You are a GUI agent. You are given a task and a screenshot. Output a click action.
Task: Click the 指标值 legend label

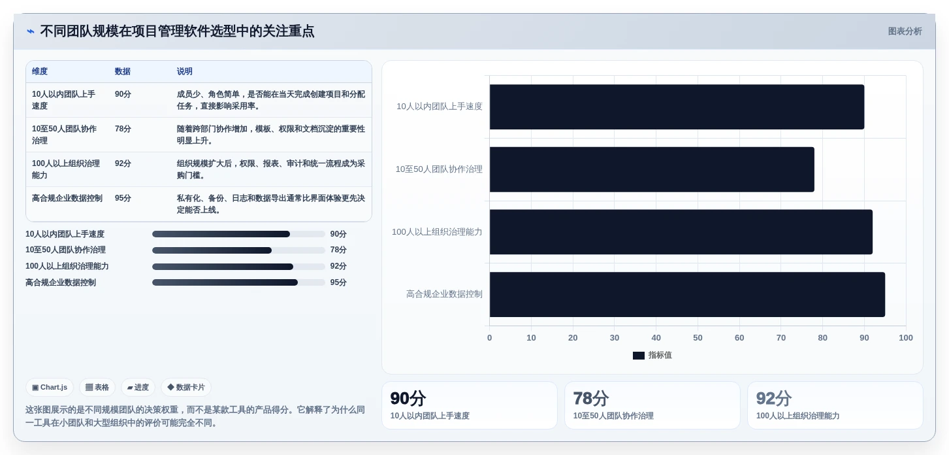pos(660,355)
